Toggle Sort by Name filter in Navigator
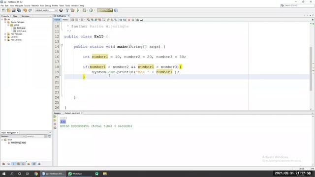Viewport: 315px width, 177px height. pyautogui.click(x=34, y=164)
